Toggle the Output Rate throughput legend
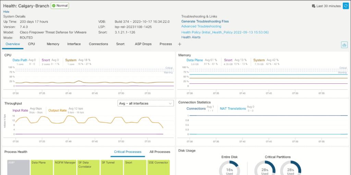351x175 pixels. (58, 110)
